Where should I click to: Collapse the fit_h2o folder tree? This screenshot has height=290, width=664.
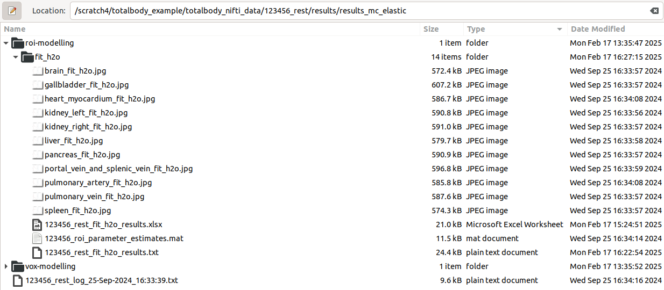tap(16, 57)
